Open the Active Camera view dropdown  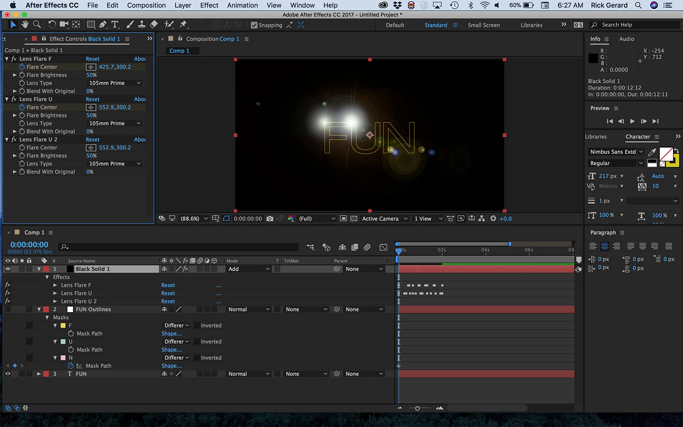(385, 219)
